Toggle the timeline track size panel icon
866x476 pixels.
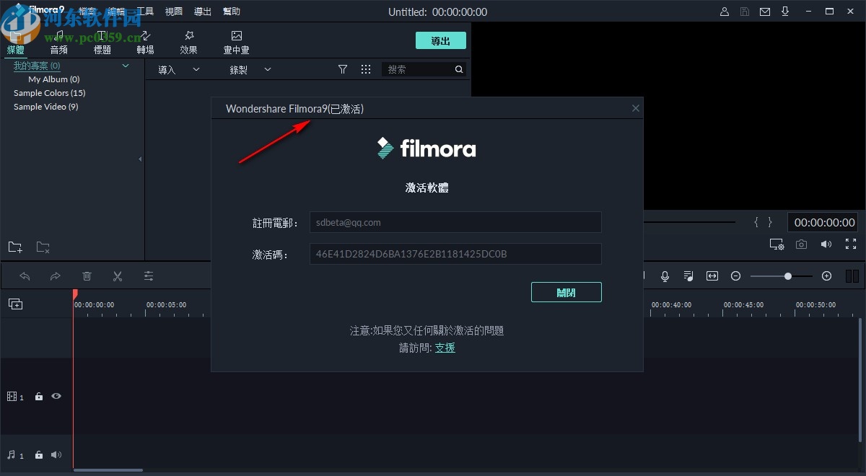coord(852,276)
